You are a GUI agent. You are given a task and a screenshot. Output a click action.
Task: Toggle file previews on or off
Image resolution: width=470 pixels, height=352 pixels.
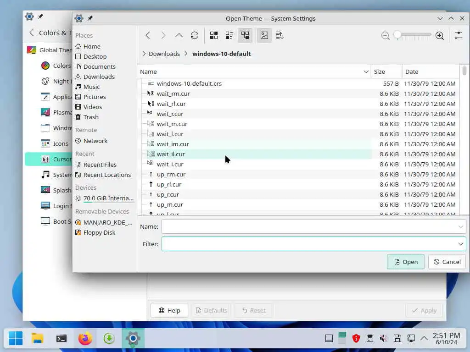coord(264,35)
